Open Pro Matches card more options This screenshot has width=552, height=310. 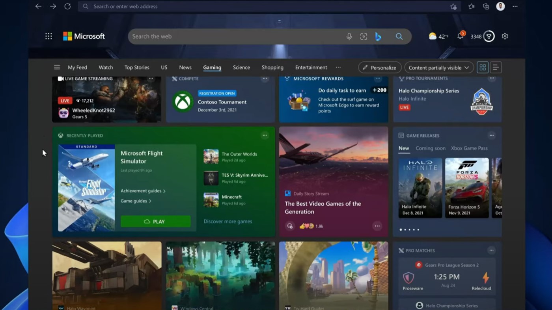(x=491, y=250)
